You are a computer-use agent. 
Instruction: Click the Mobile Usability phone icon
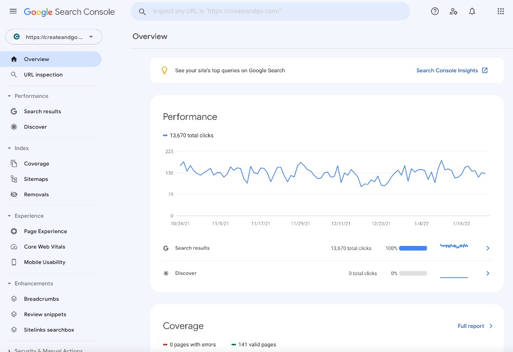coord(14,262)
